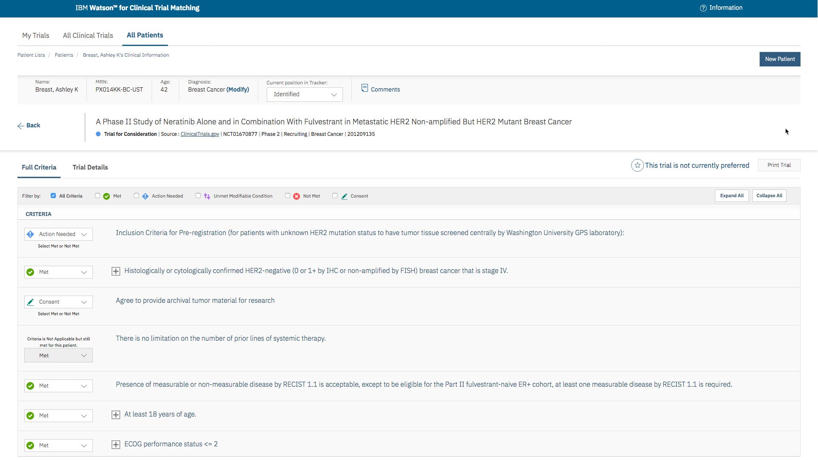The image size is (818, 460).
Task: Click the IBM Watson application title
Action: [137, 8]
